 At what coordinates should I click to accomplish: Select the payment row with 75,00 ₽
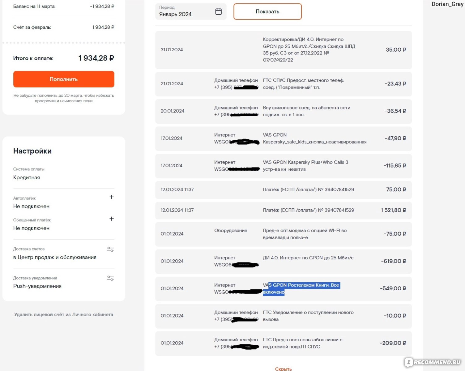(284, 190)
